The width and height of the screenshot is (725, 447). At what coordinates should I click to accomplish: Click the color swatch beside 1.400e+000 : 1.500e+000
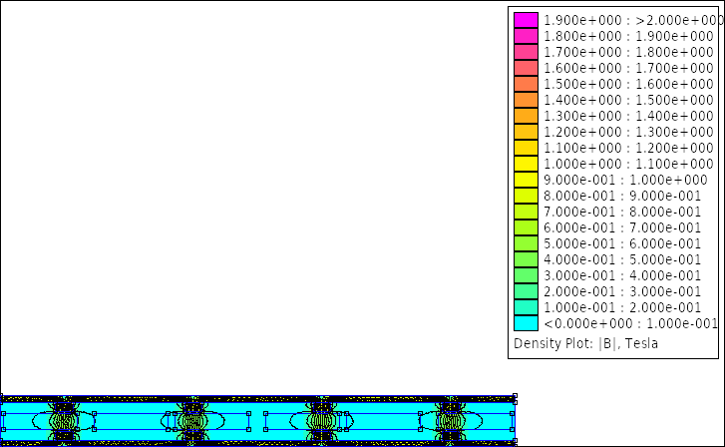[x=526, y=100]
